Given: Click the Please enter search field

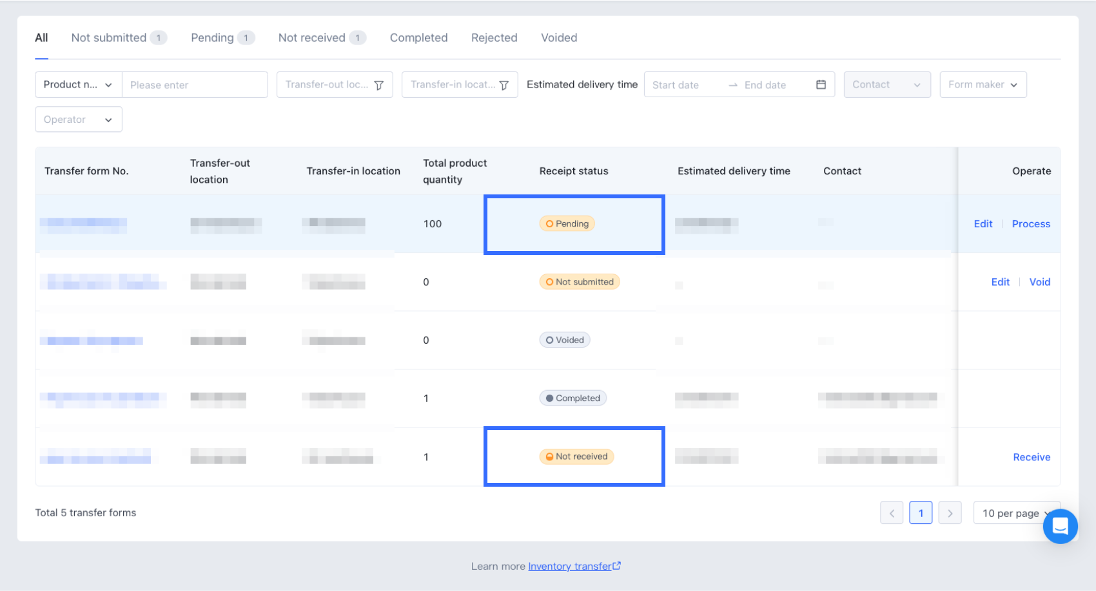Looking at the screenshot, I should coord(195,84).
